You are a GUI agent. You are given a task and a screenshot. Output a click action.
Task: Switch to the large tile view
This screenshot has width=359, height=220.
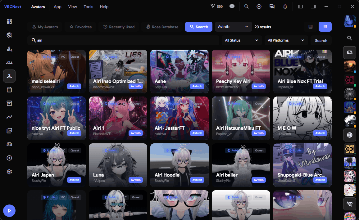coord(325,27)
